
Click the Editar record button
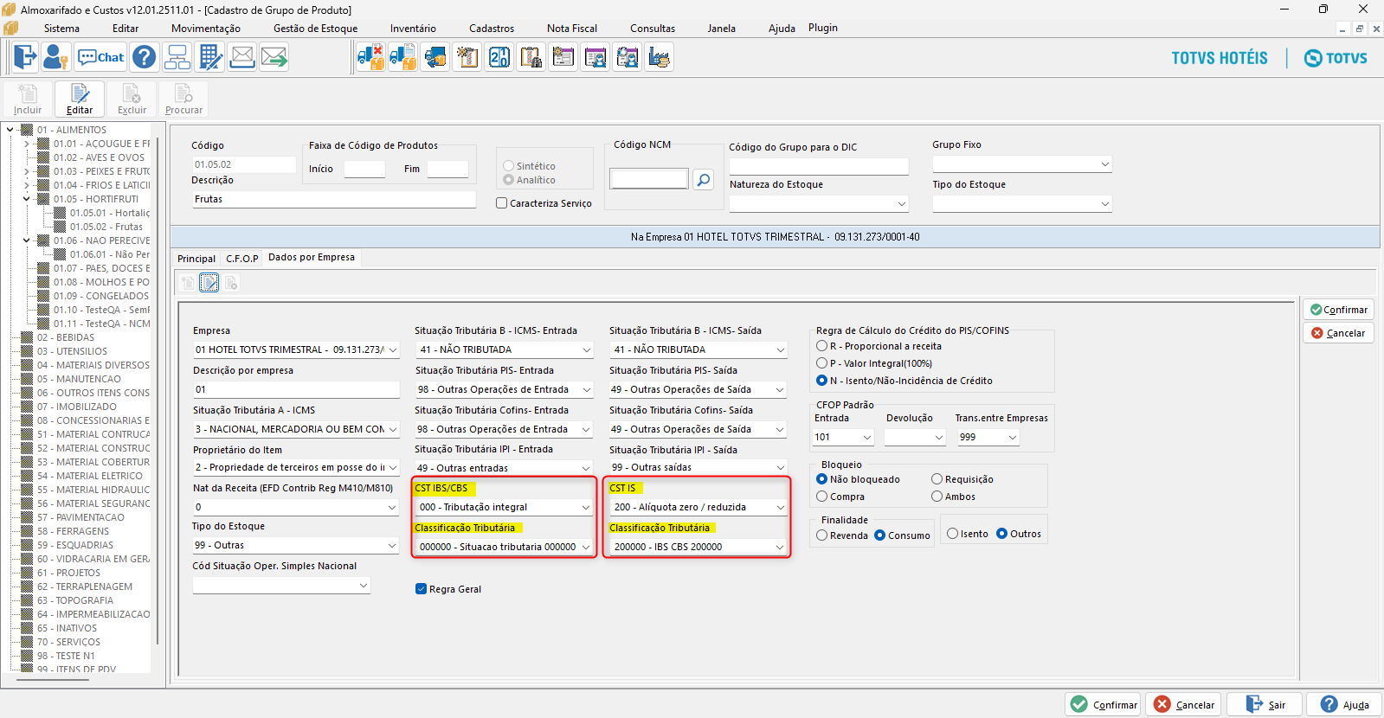80,99
